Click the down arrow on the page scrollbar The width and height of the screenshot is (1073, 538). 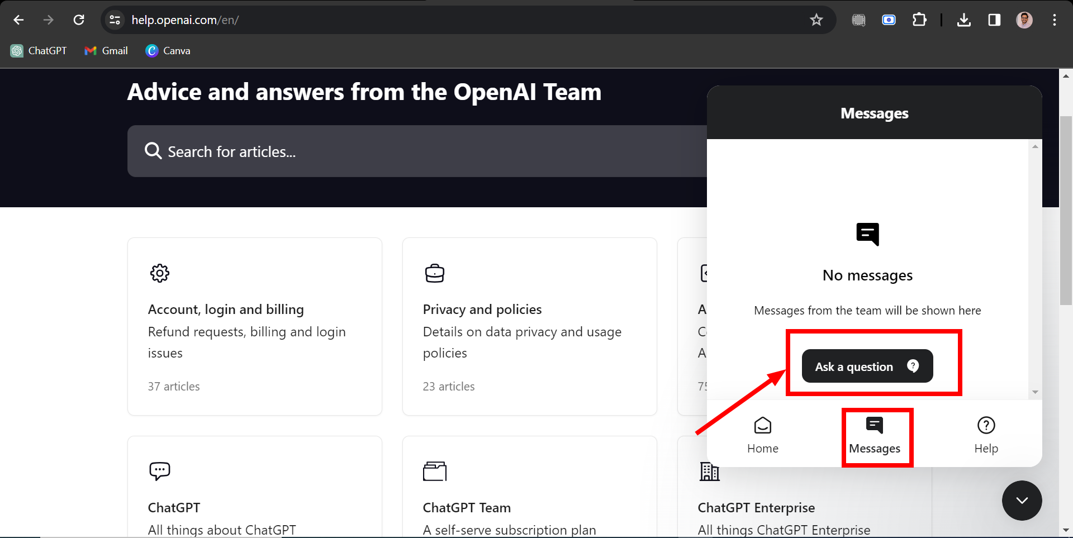[x=1066, y=529]
